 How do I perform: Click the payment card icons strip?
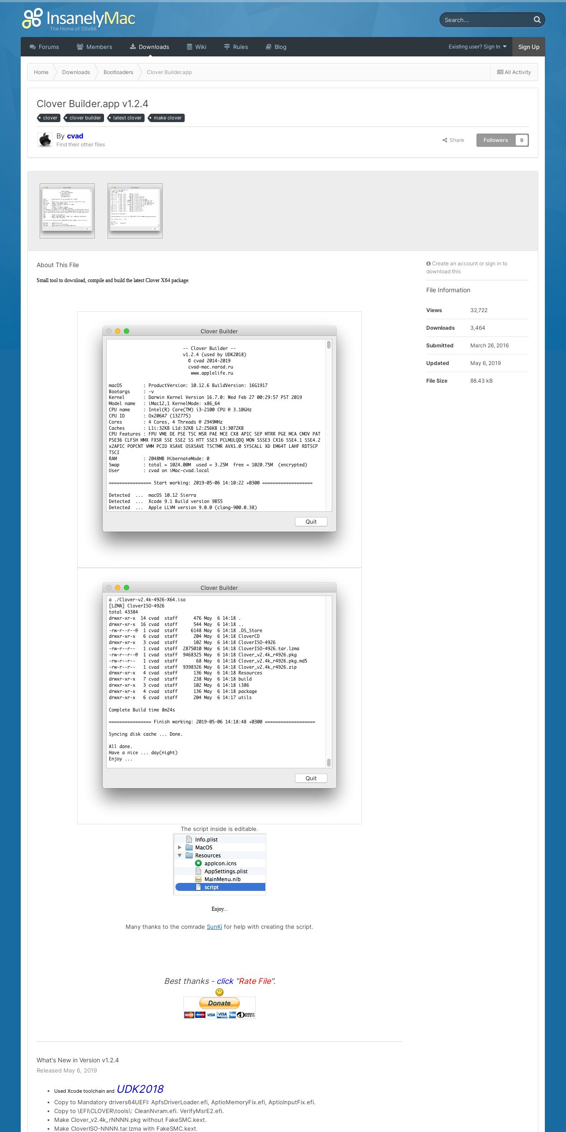click(x=220, y=1014)
